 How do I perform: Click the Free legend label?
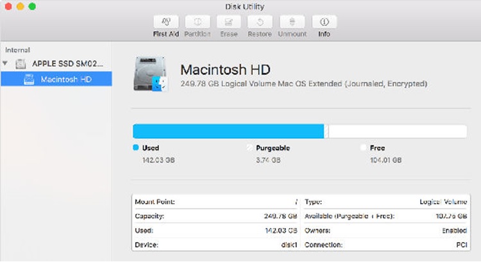(x=377, y=148)
